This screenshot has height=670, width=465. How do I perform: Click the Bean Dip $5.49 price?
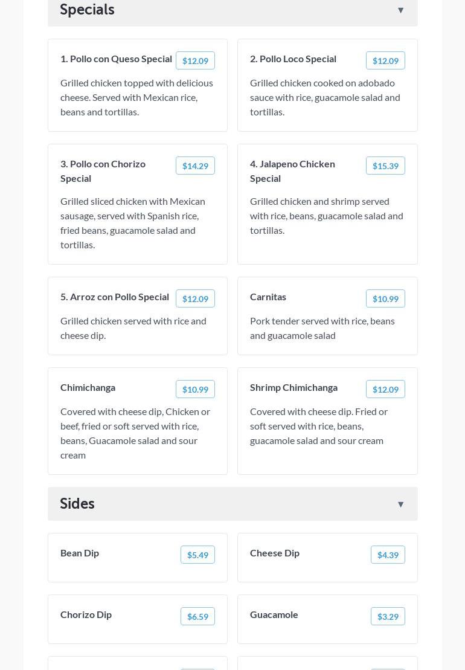[197, 555]
